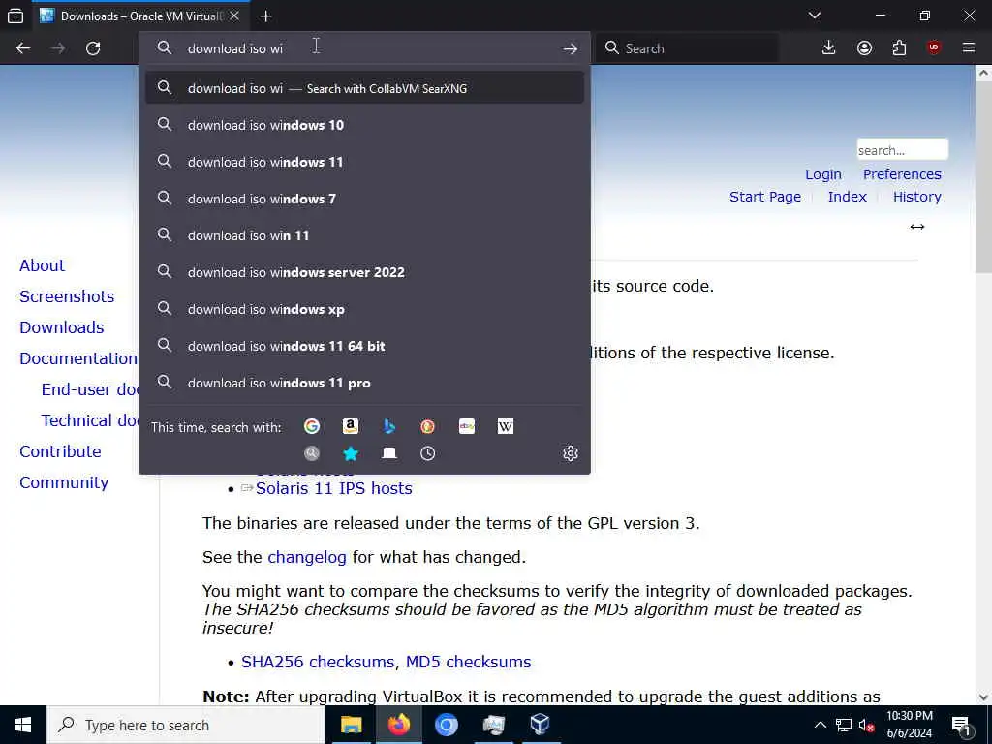Screen dimensions: 992x744
Task: Select suggestion download iso windows 11 64 bit
Action: click(x=364, y=346)
